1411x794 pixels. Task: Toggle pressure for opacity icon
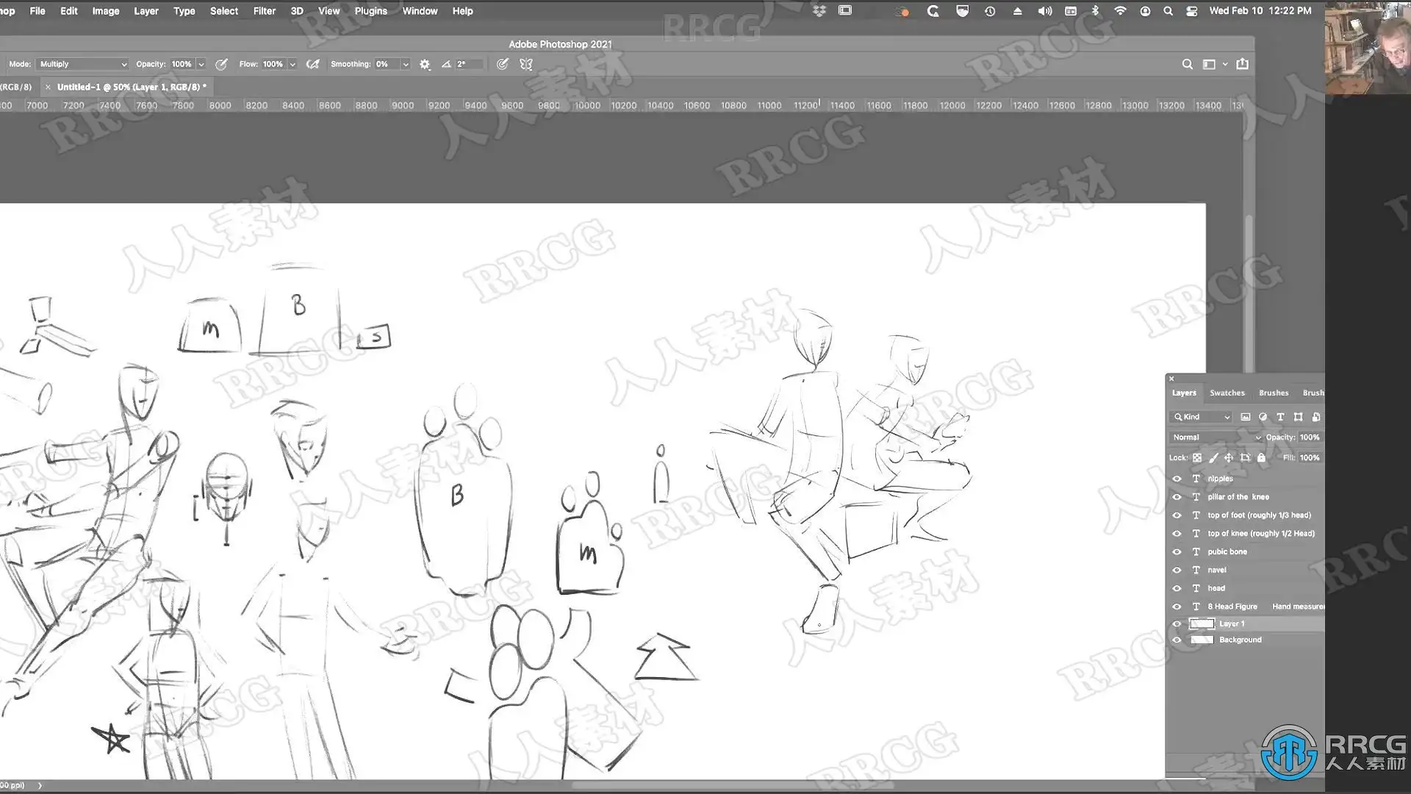click(221, 64)
